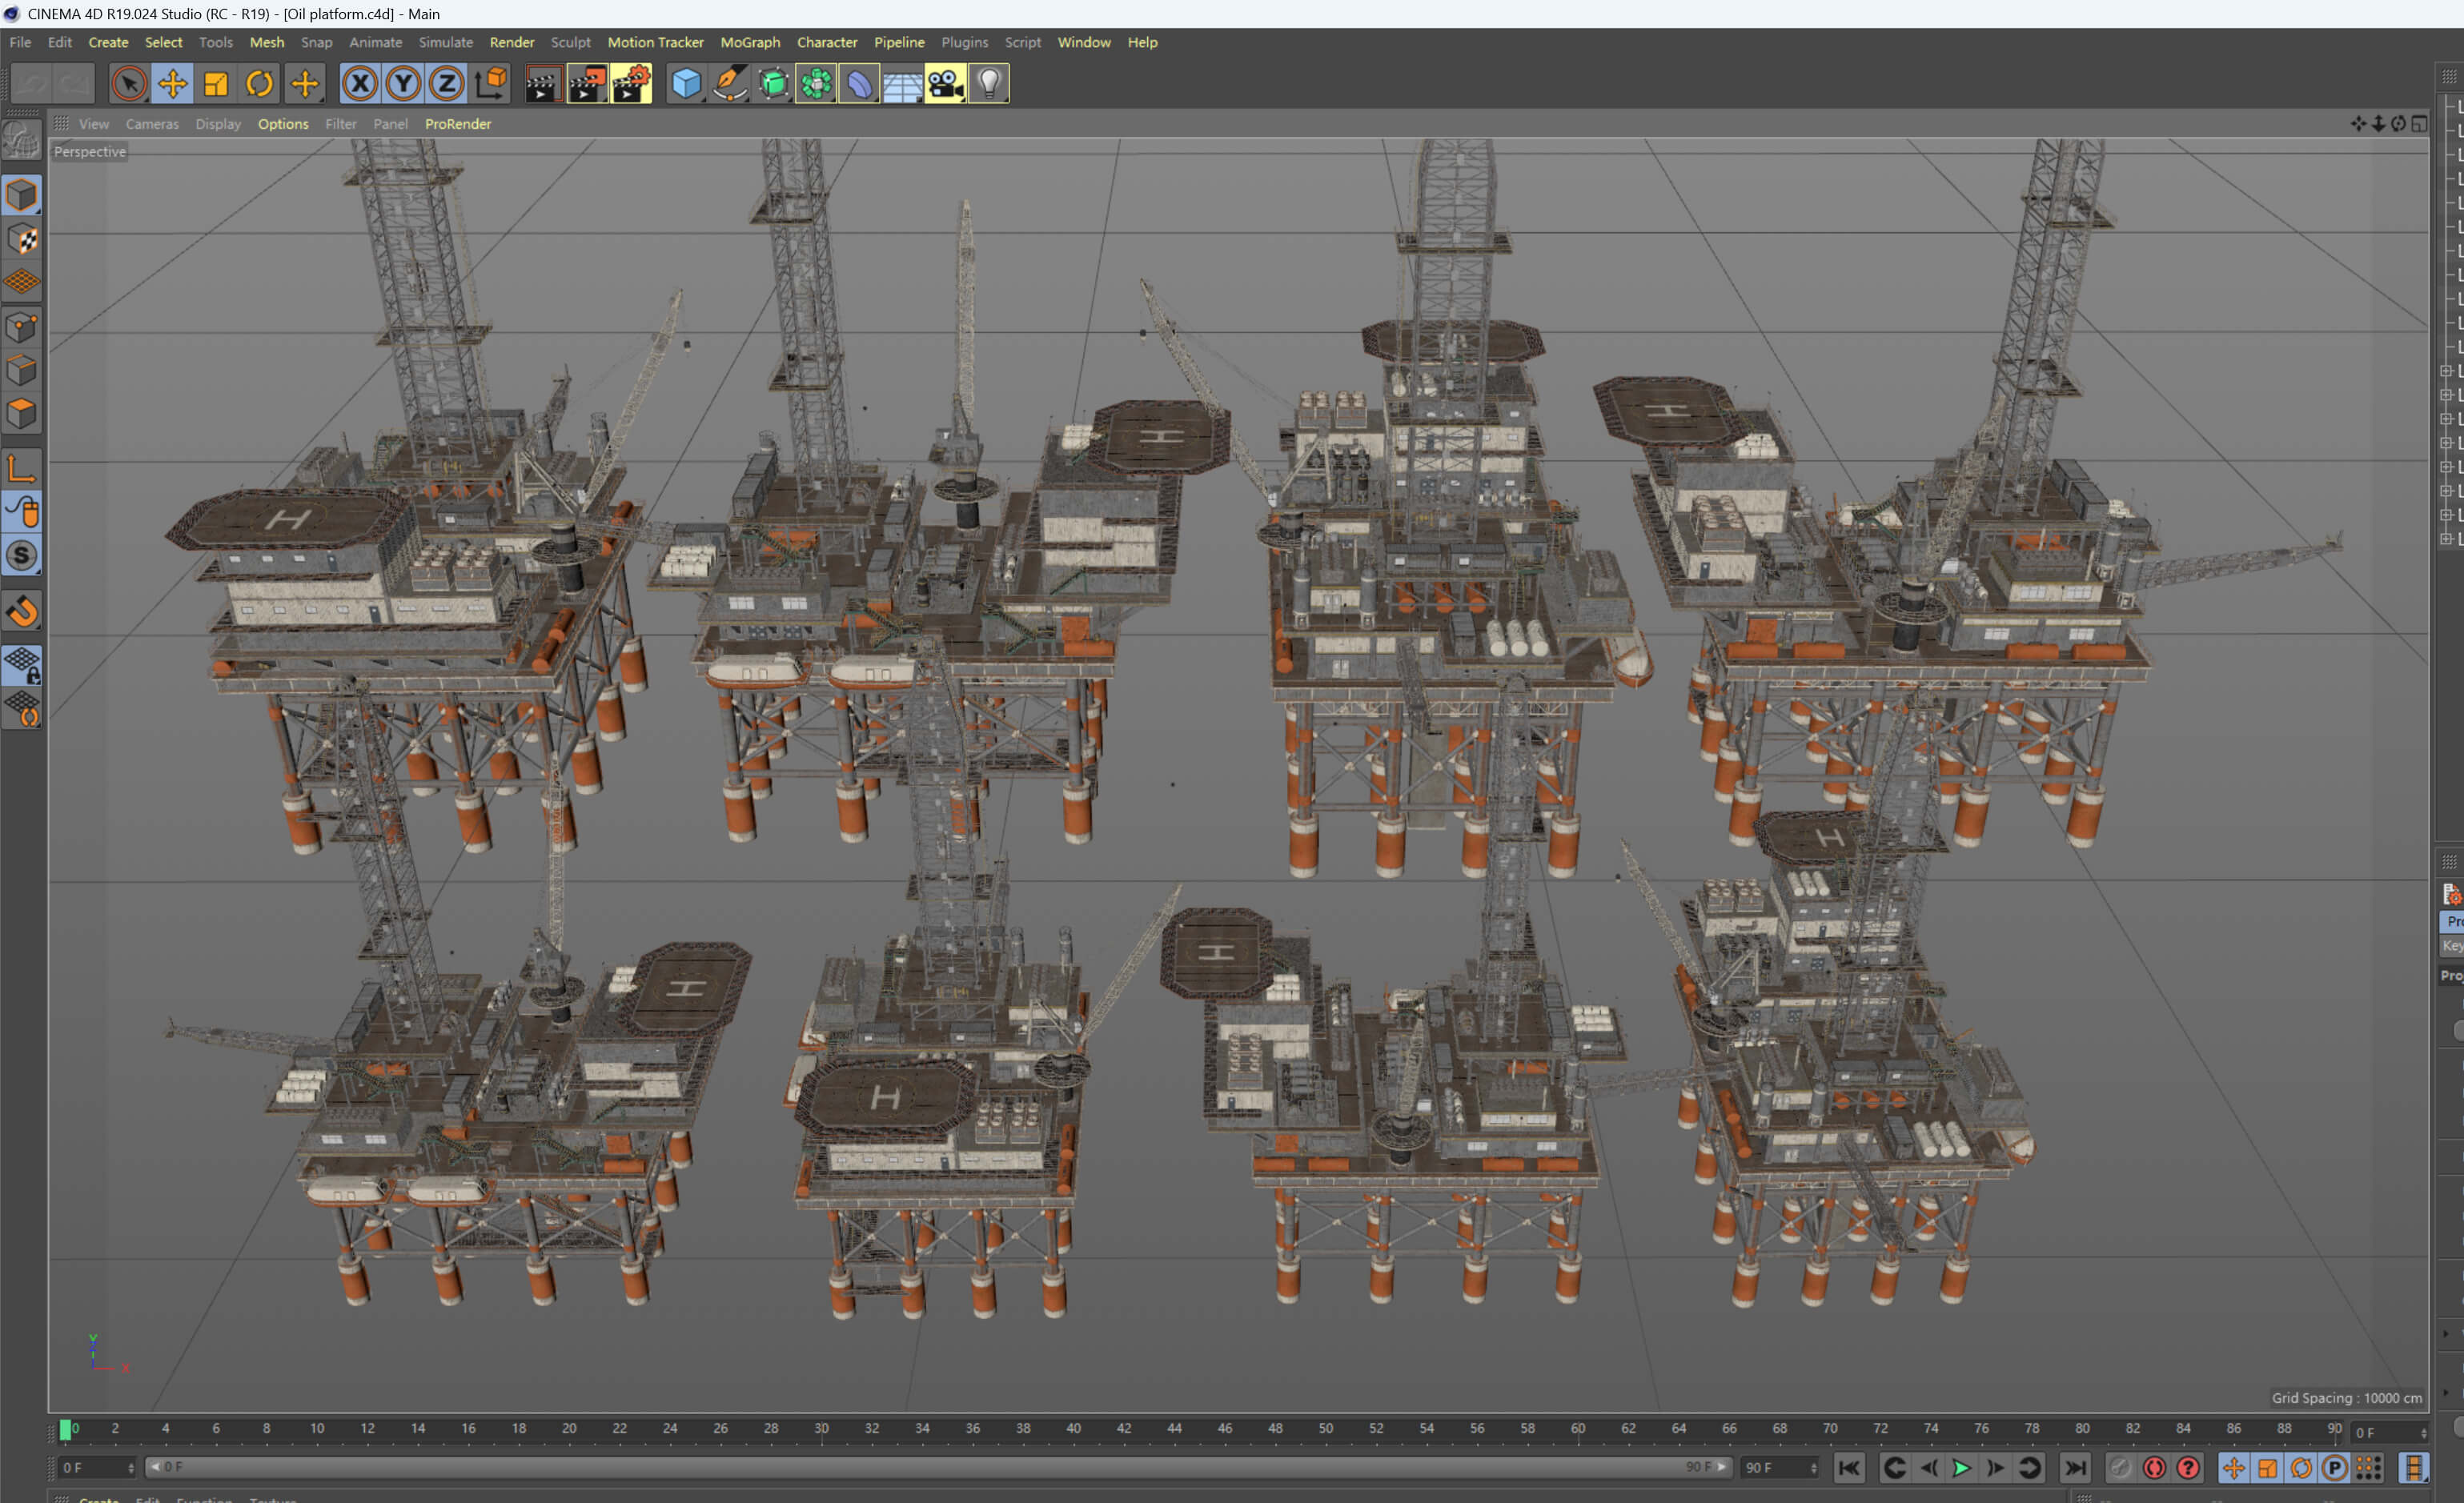Open viewport ProRender menu
Viewport: 2464px width, 1503px height.
(458, 124)
